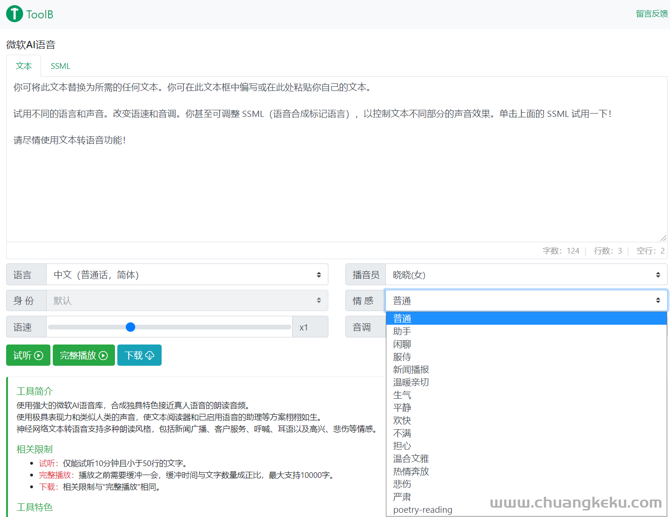Collapse the 情感 emotion dropdown
The height and width of the screenshot is (517, 670).
526,301
